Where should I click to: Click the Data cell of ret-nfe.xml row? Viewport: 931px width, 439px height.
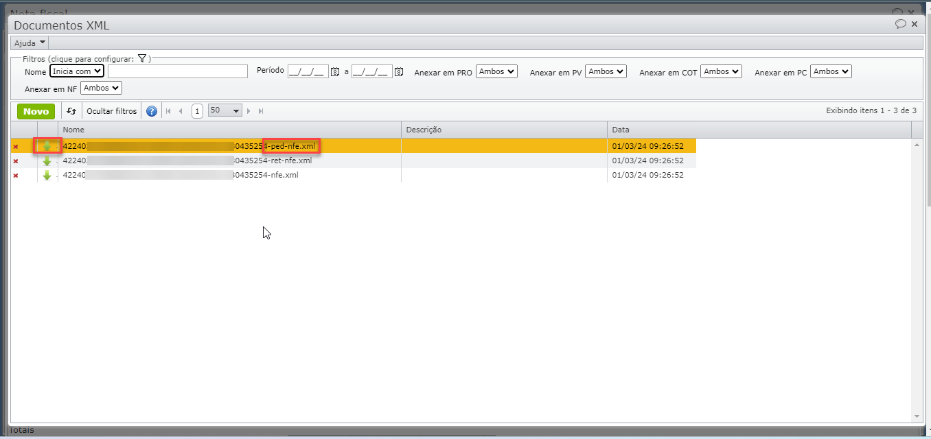pyautogui.click(x=652, y=161)
